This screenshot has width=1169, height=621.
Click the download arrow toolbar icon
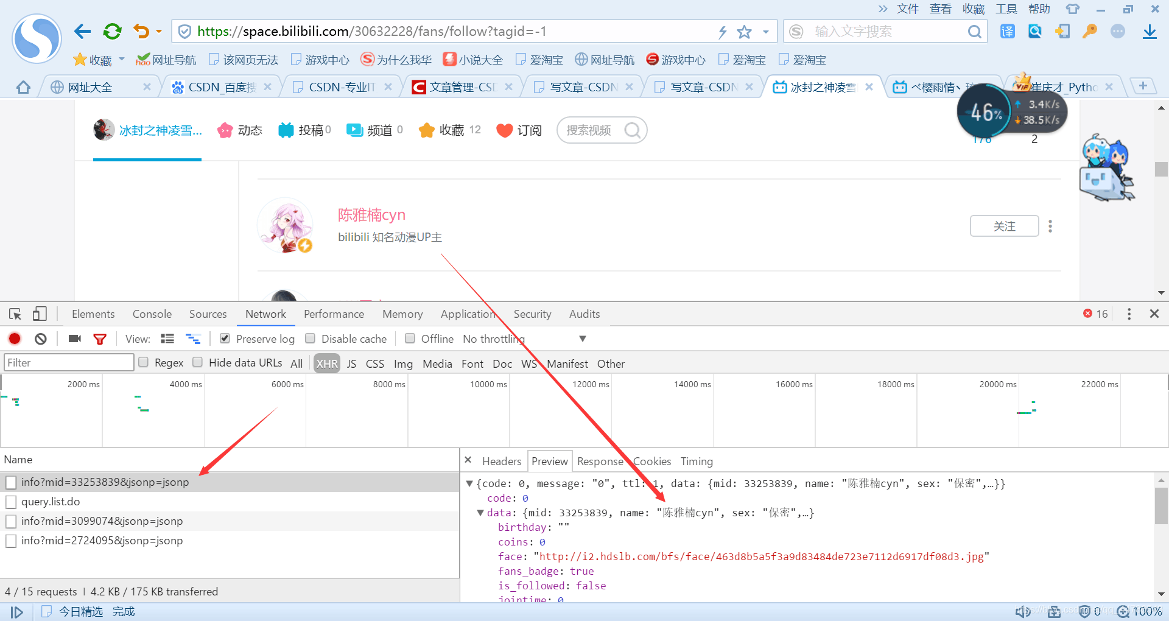click(x=1150, y=32)
